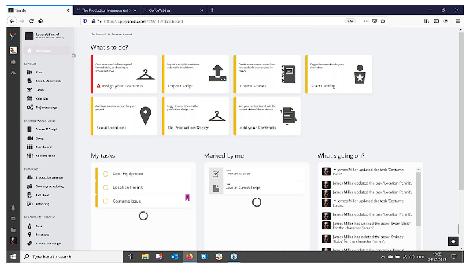Open Do Production Design card
This screenshot has height=266, width=476.
click(196, 116)
